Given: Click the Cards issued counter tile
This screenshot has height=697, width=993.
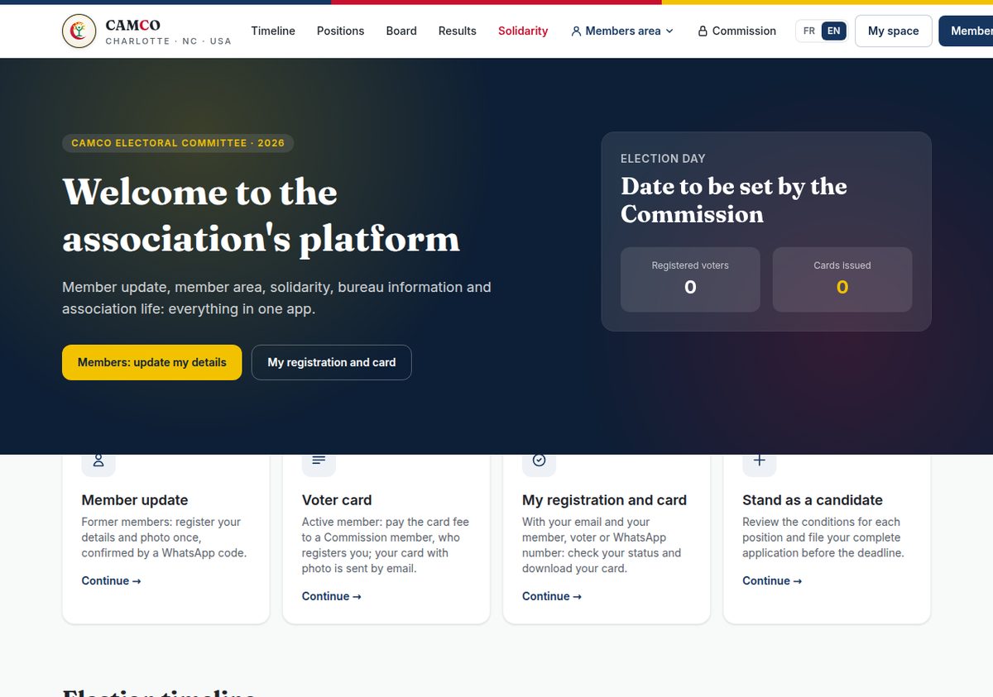Looking at the screenshot, I should pyautogui.click(x=842, y=279).
